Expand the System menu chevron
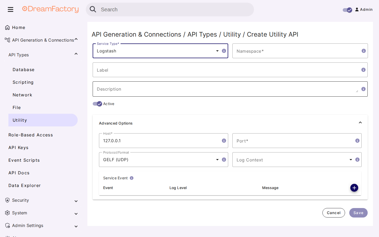379x237 pixels. click(x=76, y=214)
